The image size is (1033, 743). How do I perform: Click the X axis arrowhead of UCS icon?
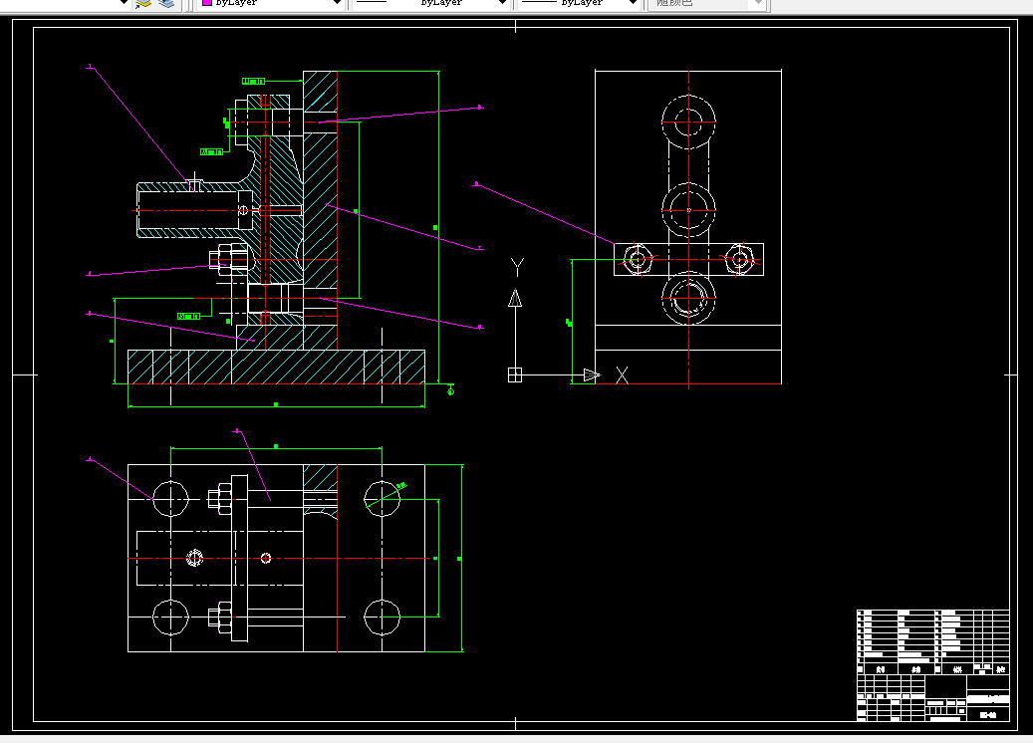[592, 374]
